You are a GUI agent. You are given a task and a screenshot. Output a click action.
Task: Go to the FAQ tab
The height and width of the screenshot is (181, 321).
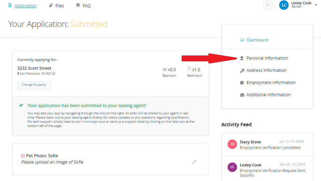coord(86,6)
